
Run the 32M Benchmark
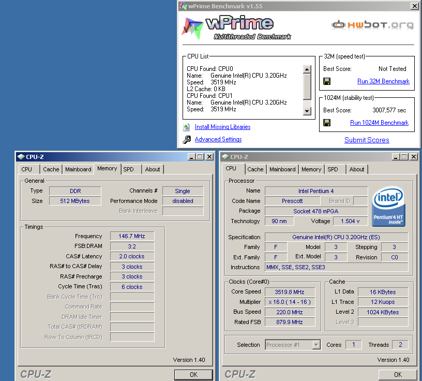(x=383, y=81)
